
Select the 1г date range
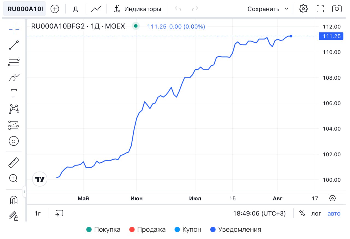point(38,213)
